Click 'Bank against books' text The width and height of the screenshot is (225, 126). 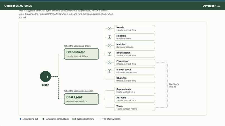(125, 47)
